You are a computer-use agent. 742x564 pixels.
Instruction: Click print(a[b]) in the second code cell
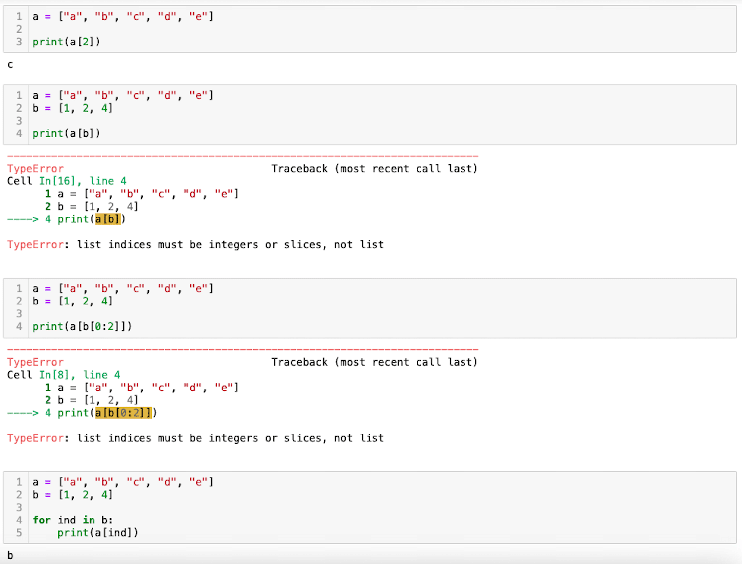click(x=66, y=133)
